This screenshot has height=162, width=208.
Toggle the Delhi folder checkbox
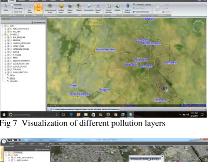click(x=5, y=26)
